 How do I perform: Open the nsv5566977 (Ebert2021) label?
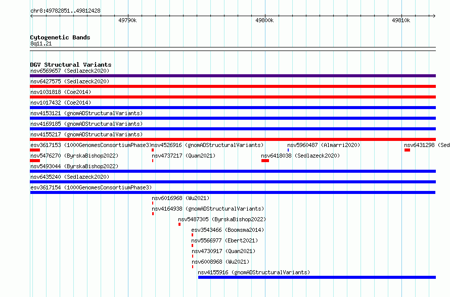(x=224, y=240)
